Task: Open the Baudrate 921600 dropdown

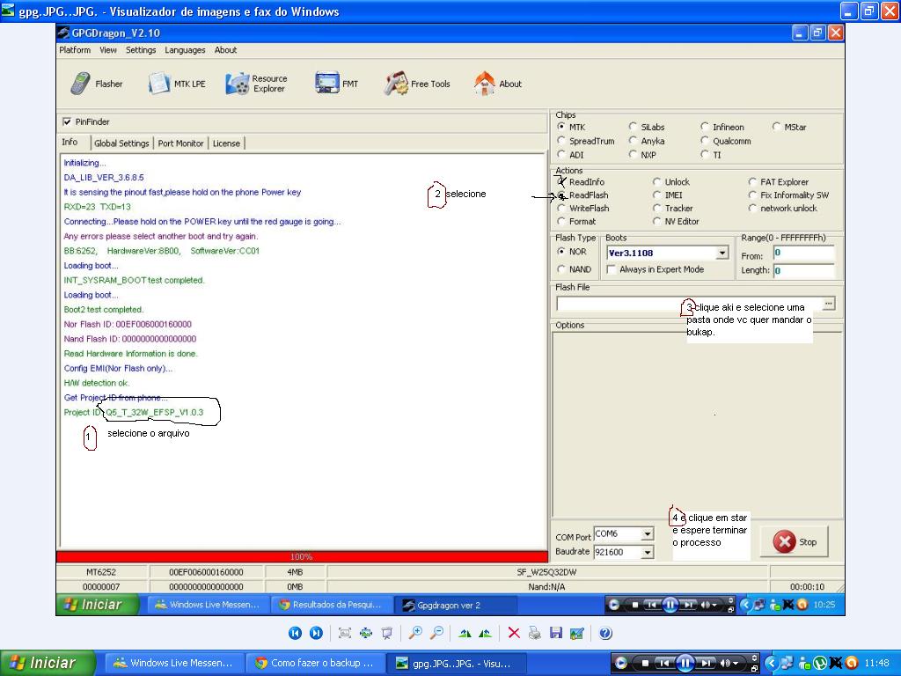Action: (x=647, y=552)
